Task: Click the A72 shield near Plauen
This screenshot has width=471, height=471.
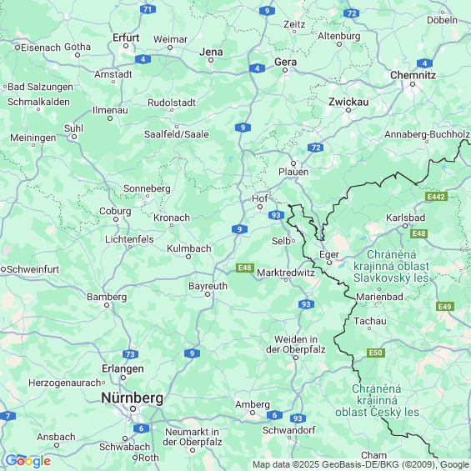Action: (x=315, y=148)
